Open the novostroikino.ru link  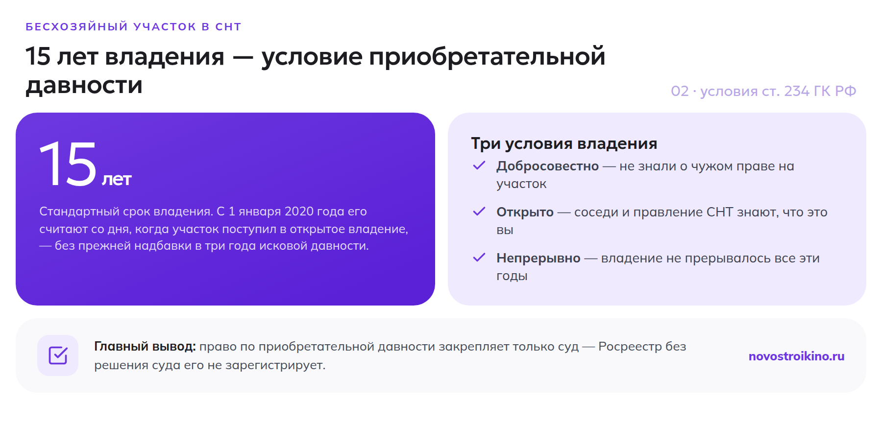click(x=796, y=356)
